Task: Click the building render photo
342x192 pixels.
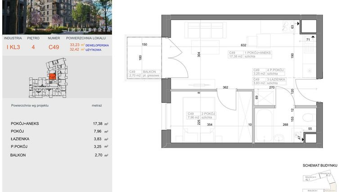Action: (x=57, y=17)
